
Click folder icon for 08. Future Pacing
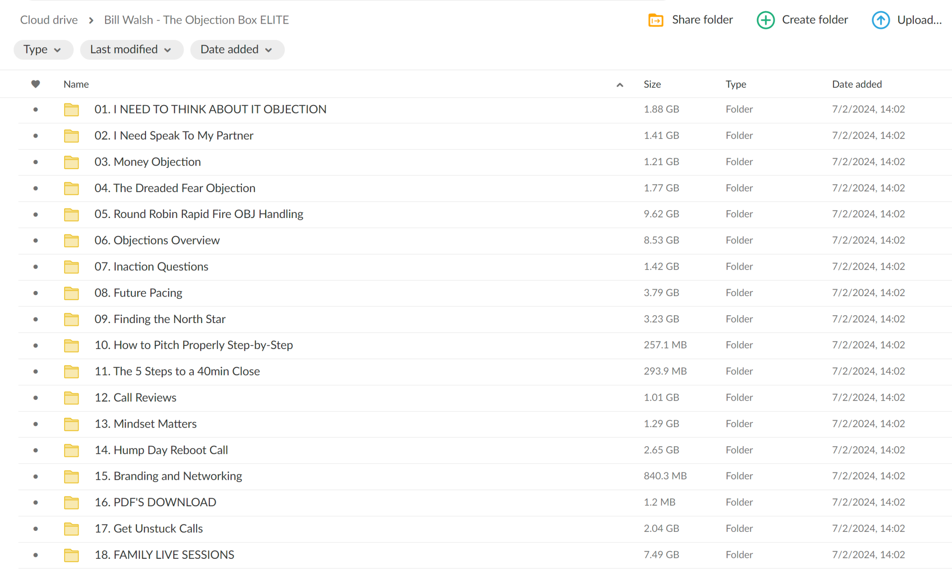point(71,293)
